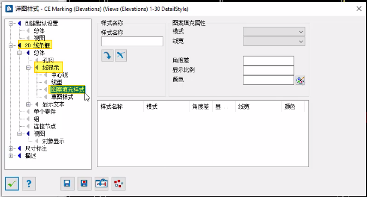Select 草图样式 in the tree
This screenshot has width=367, height=197.
coord(62,97)
